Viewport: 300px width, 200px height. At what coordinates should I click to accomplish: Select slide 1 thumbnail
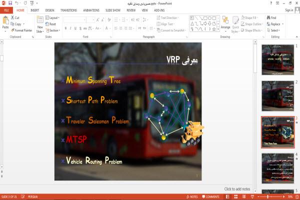(278, 59)
